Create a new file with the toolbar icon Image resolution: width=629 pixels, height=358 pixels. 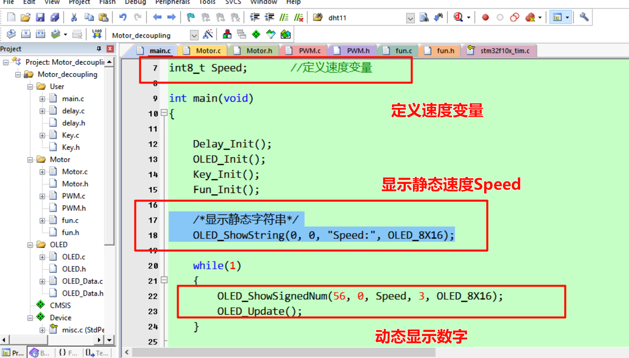click(x=11, y=17)
